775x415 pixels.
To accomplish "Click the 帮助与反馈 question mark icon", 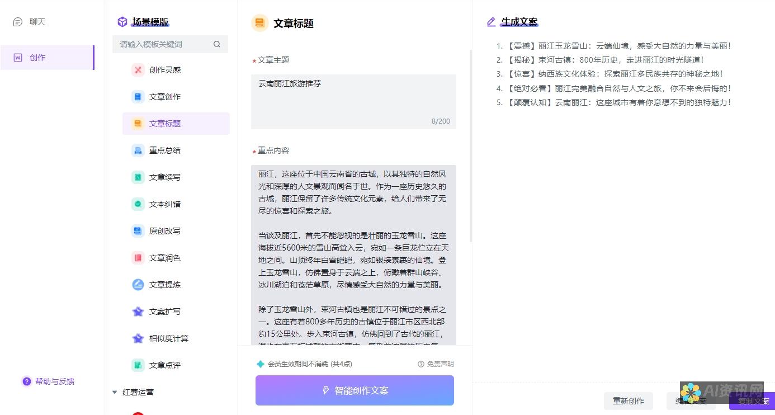I will [x=27, y=381].
